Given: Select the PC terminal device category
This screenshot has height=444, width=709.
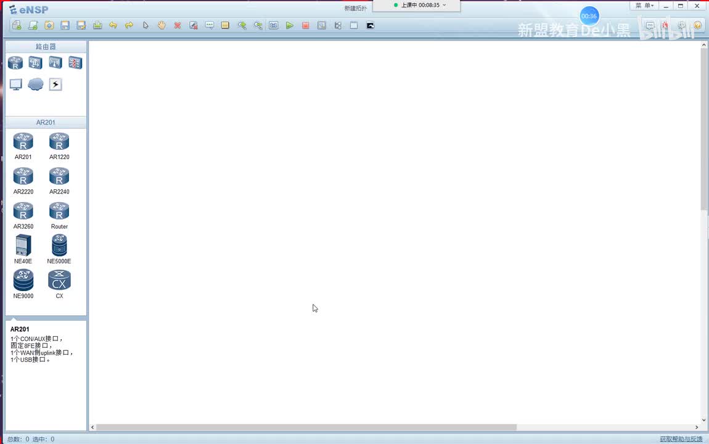Looking at the screenshot, I should 15,84.
